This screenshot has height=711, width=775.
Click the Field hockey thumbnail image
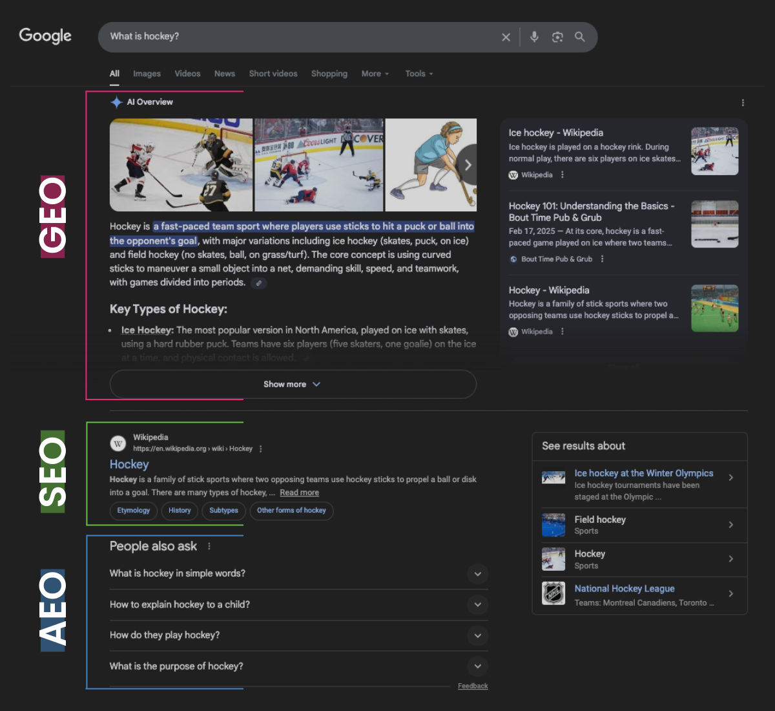[x=553, y=525]
